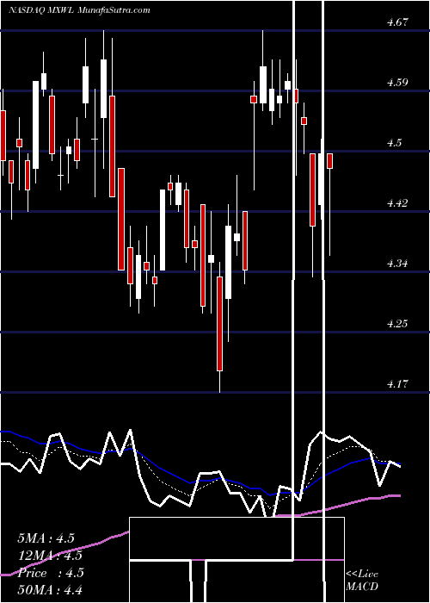Click the 4.42 price axis label

point(397,203)
